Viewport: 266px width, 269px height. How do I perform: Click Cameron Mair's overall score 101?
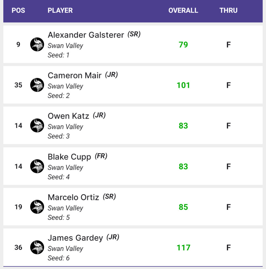point(183,85)
